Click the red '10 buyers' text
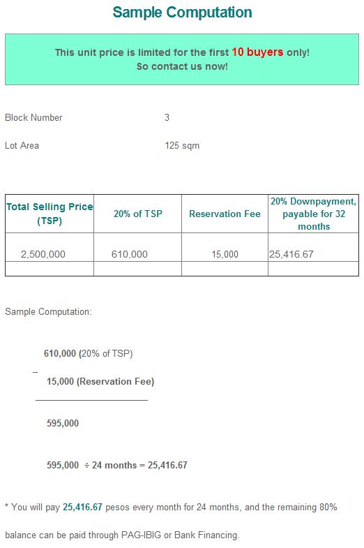364x548 pixels. [257, 52]
